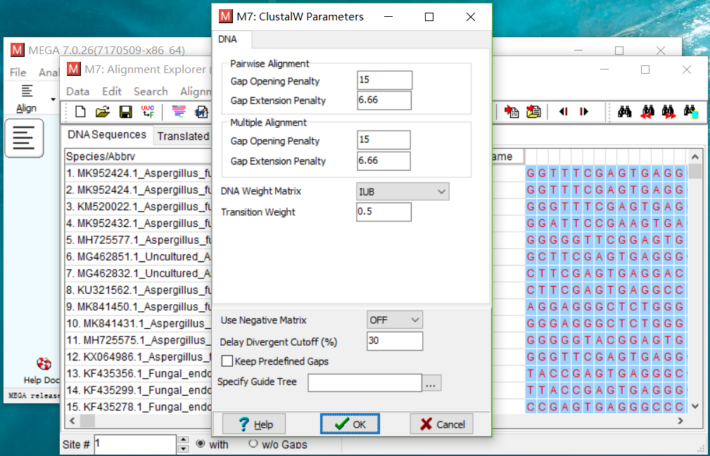Screen dimensions: 710x456
Task: Switch to DNA Sequences tab
Action: 107,135
